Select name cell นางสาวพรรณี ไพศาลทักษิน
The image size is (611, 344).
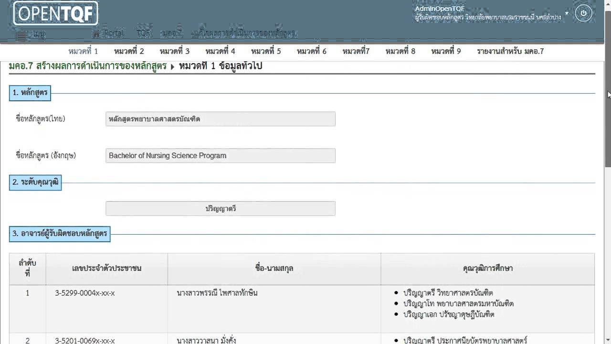(217, 293)
